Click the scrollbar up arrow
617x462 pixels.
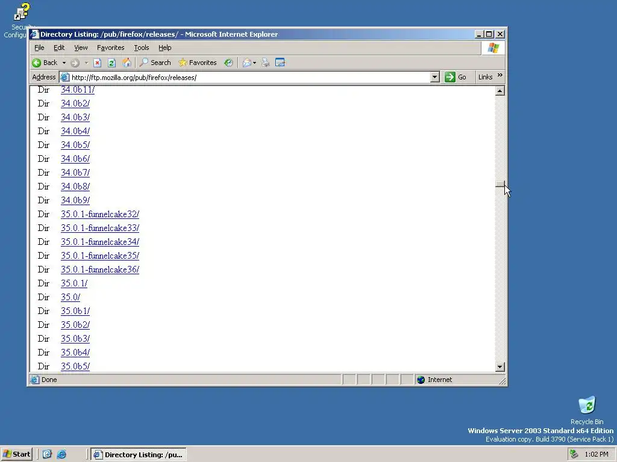500,91
